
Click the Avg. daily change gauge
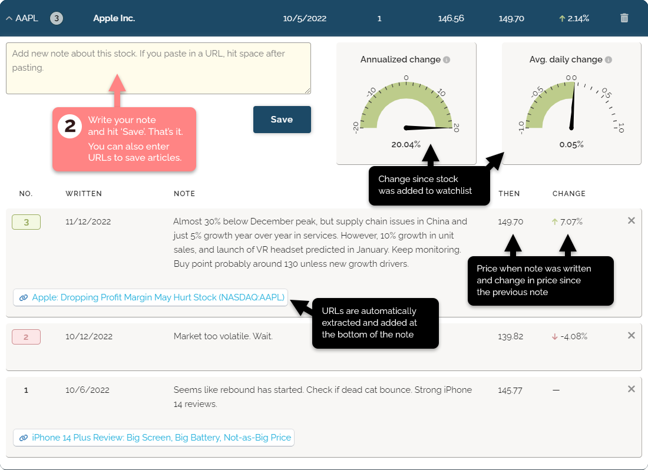pos(571,105)
